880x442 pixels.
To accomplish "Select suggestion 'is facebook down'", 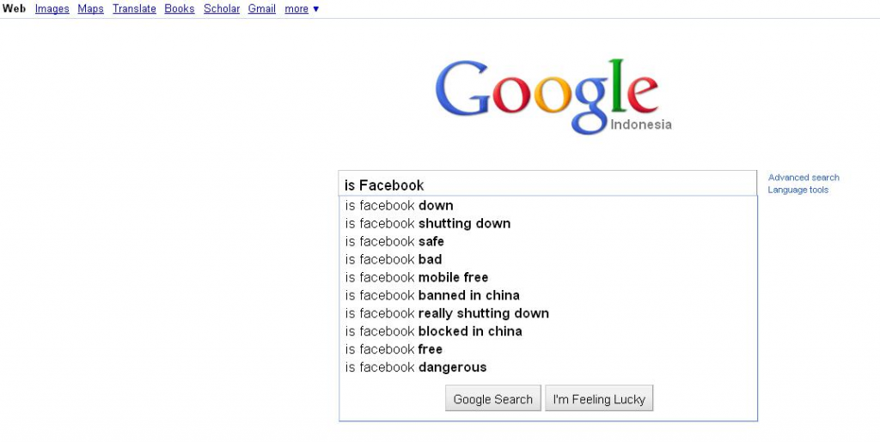I will coord(547,206).
